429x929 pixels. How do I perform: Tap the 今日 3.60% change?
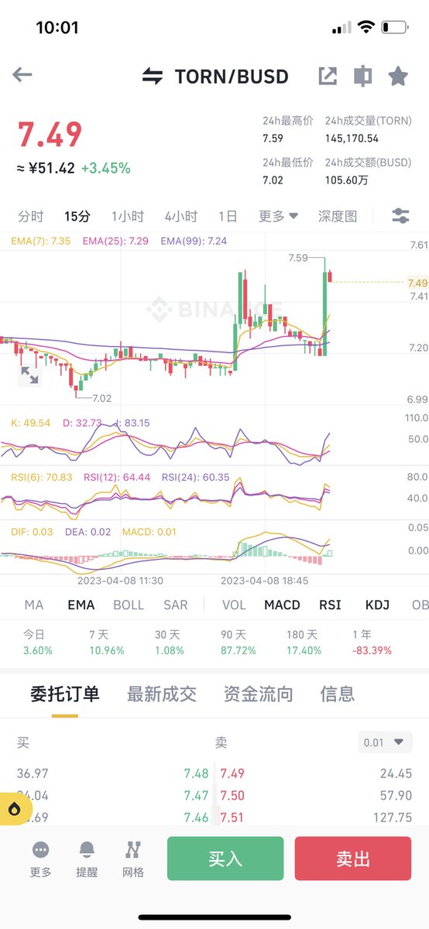[38, 650]
